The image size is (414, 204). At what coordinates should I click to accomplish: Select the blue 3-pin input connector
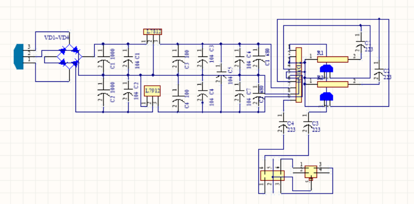pyautogui.click(x=19, y=57)
